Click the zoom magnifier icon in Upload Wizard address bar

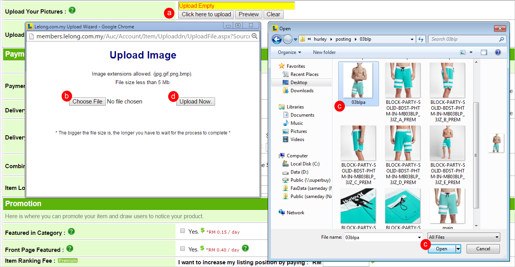coord(255,36)
